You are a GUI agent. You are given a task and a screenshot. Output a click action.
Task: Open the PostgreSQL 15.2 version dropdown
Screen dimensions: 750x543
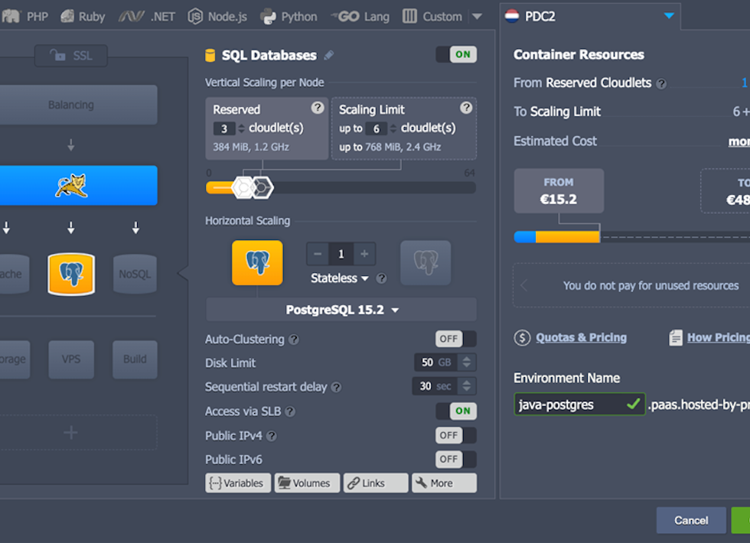pyautogui.click(x=341, y=310)
